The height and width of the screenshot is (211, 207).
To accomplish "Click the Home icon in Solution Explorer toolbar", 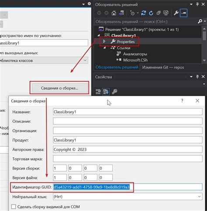I will pyautogui.click(x=114, y=13).
